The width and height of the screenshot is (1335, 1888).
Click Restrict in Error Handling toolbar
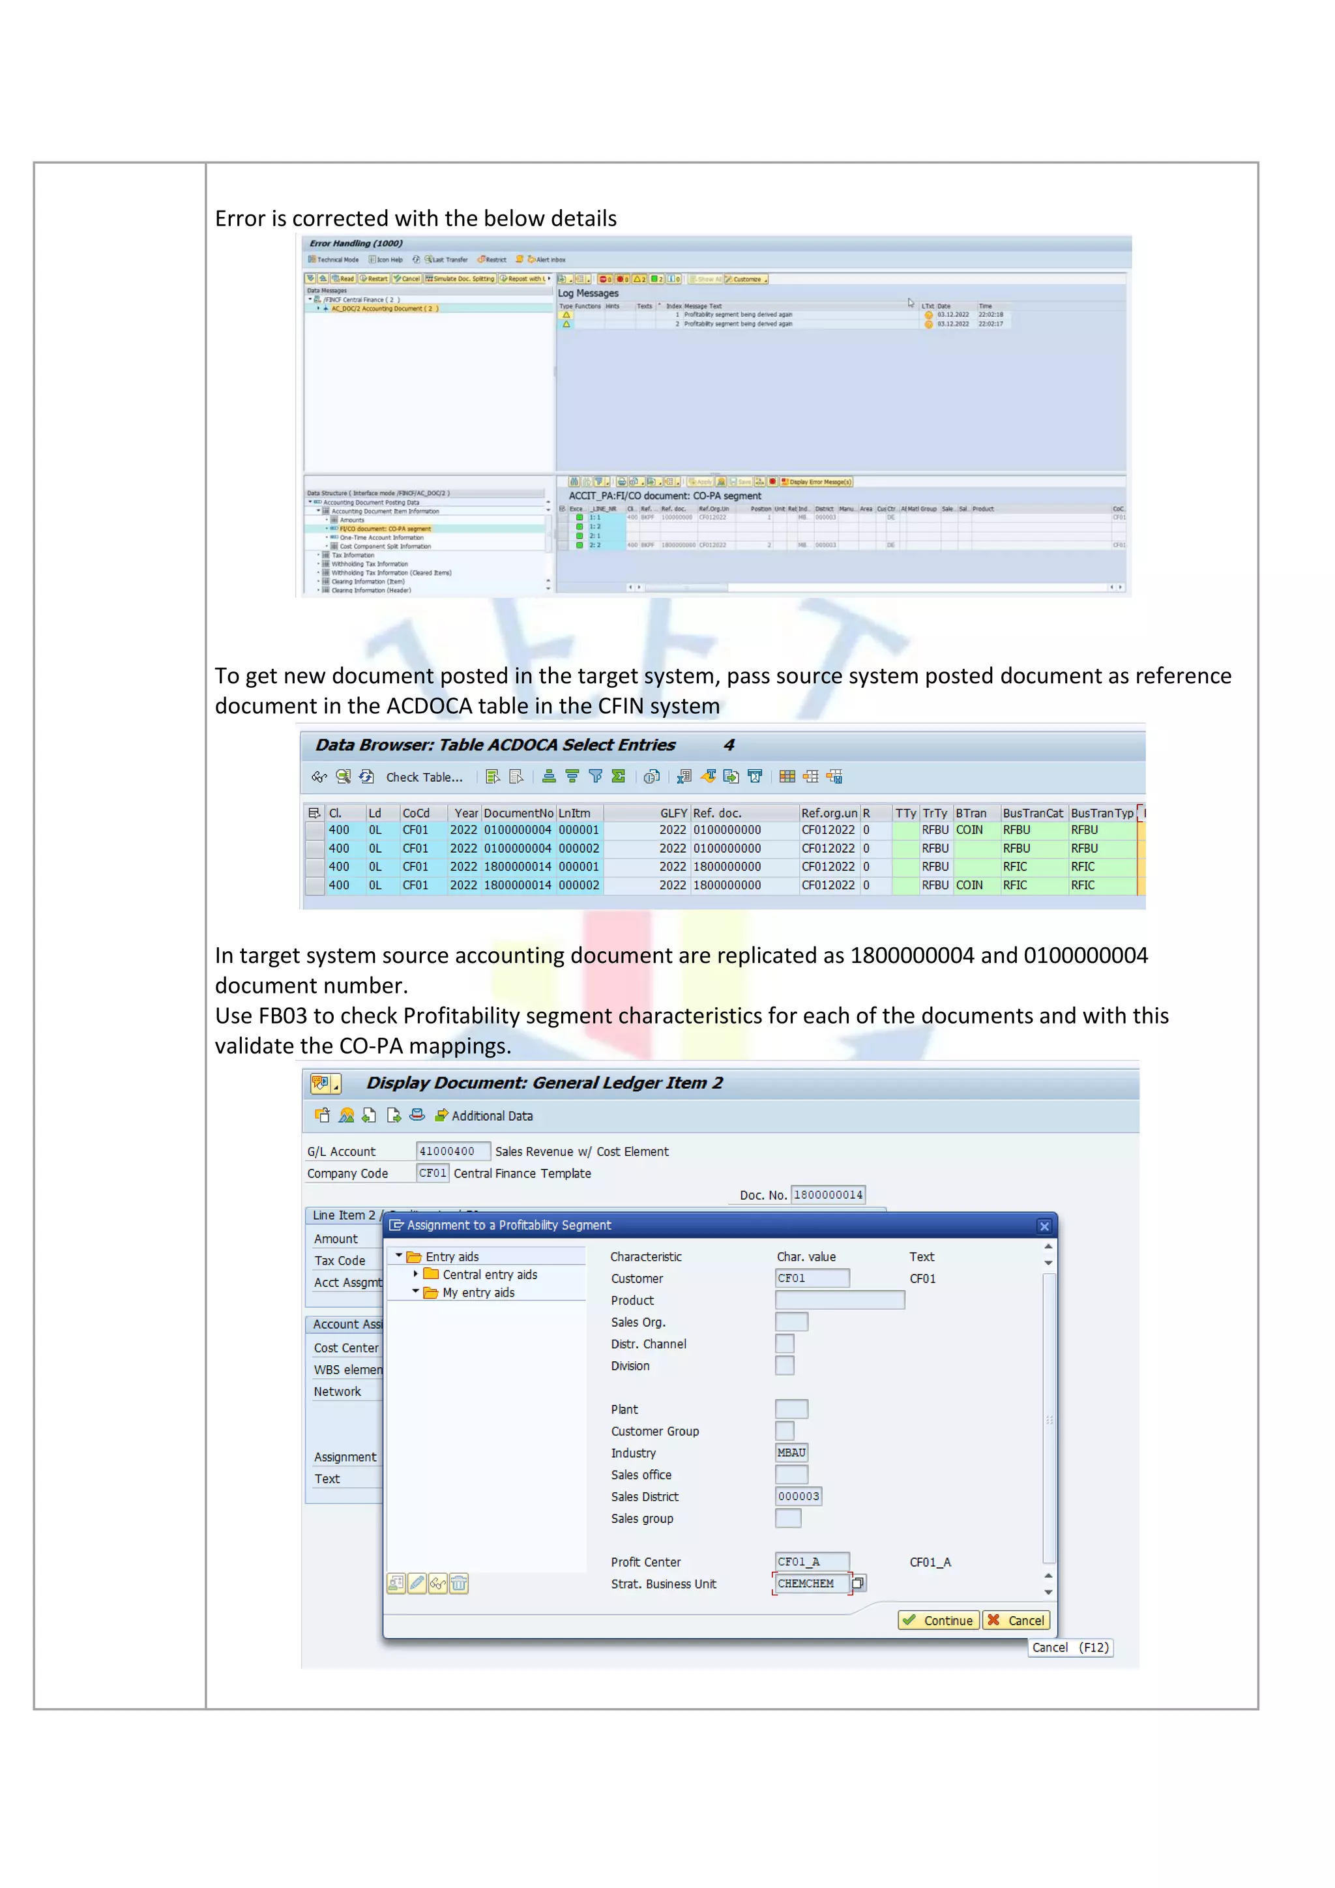tap(492, 259)
